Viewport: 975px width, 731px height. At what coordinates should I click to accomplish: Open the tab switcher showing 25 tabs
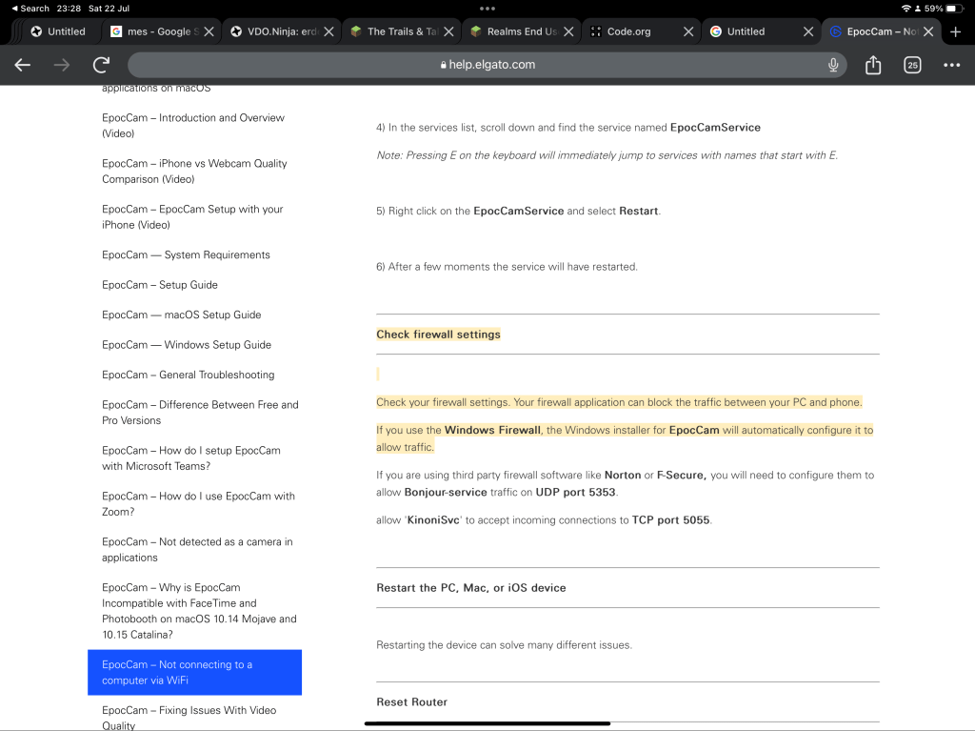tap(912, 65)
